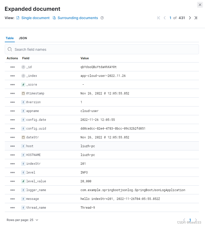Open actions menu for host row

click(x=13, y=146)
